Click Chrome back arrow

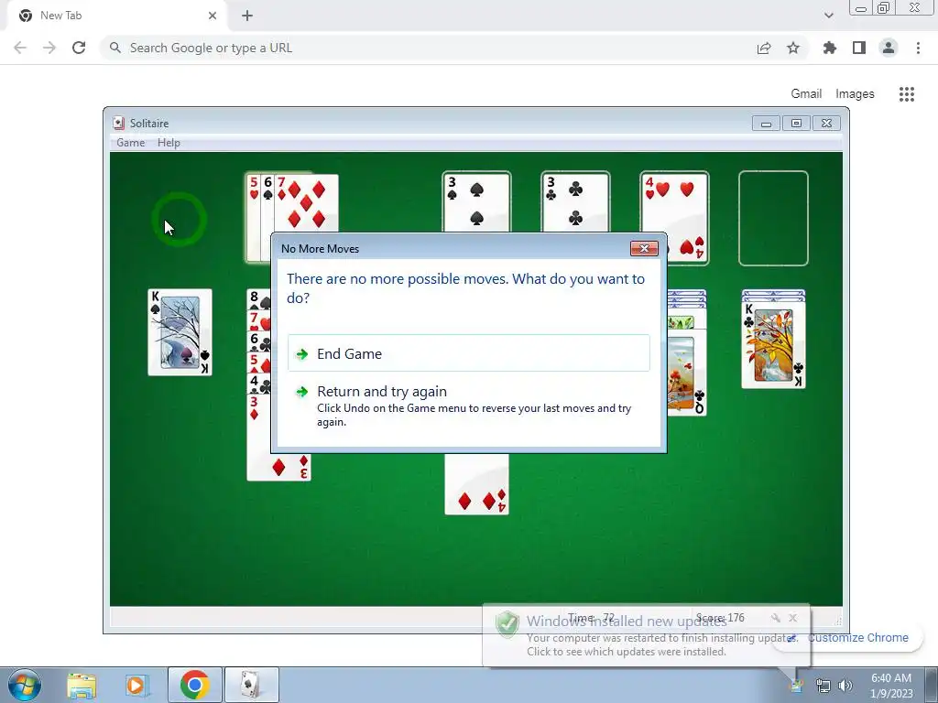click(x=20, y=48)
